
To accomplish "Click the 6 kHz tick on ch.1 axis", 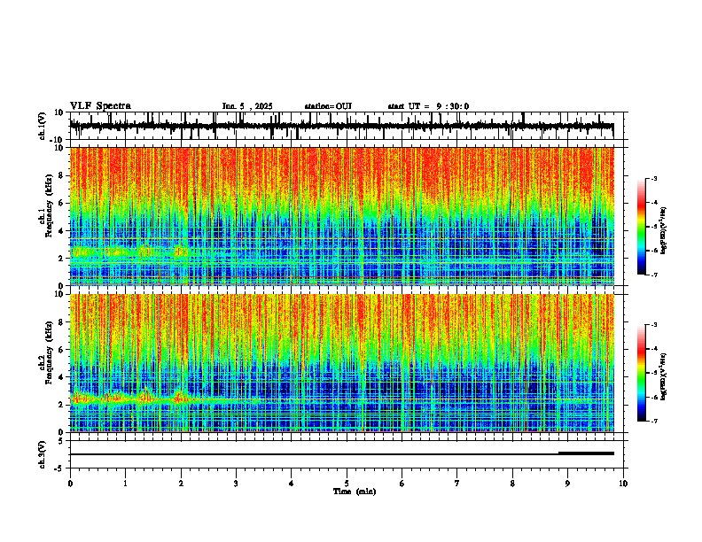I will coord(62,204).
